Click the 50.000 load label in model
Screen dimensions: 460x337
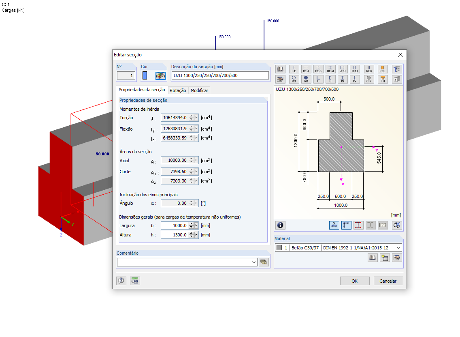pyautogui.click(x=102, y=154)
